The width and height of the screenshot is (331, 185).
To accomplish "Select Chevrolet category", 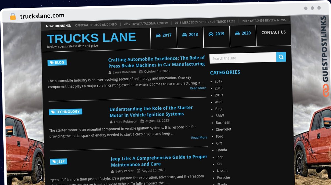I will pyautogui.click(x=223, y=129).
